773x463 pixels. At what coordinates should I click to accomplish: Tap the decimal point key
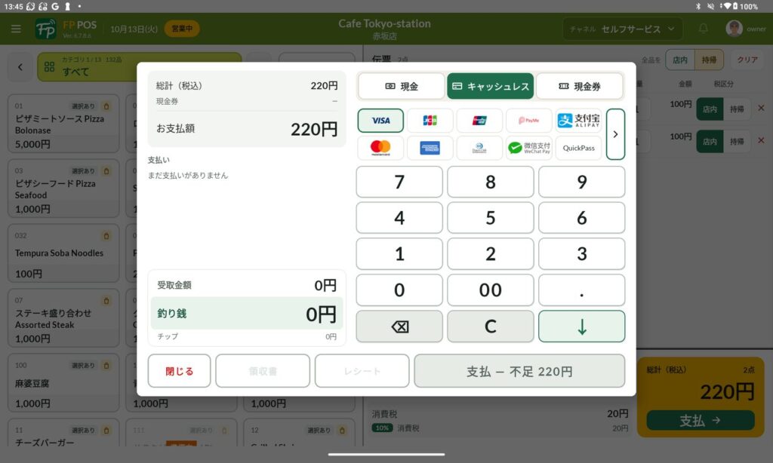click(x=582, y=290)
